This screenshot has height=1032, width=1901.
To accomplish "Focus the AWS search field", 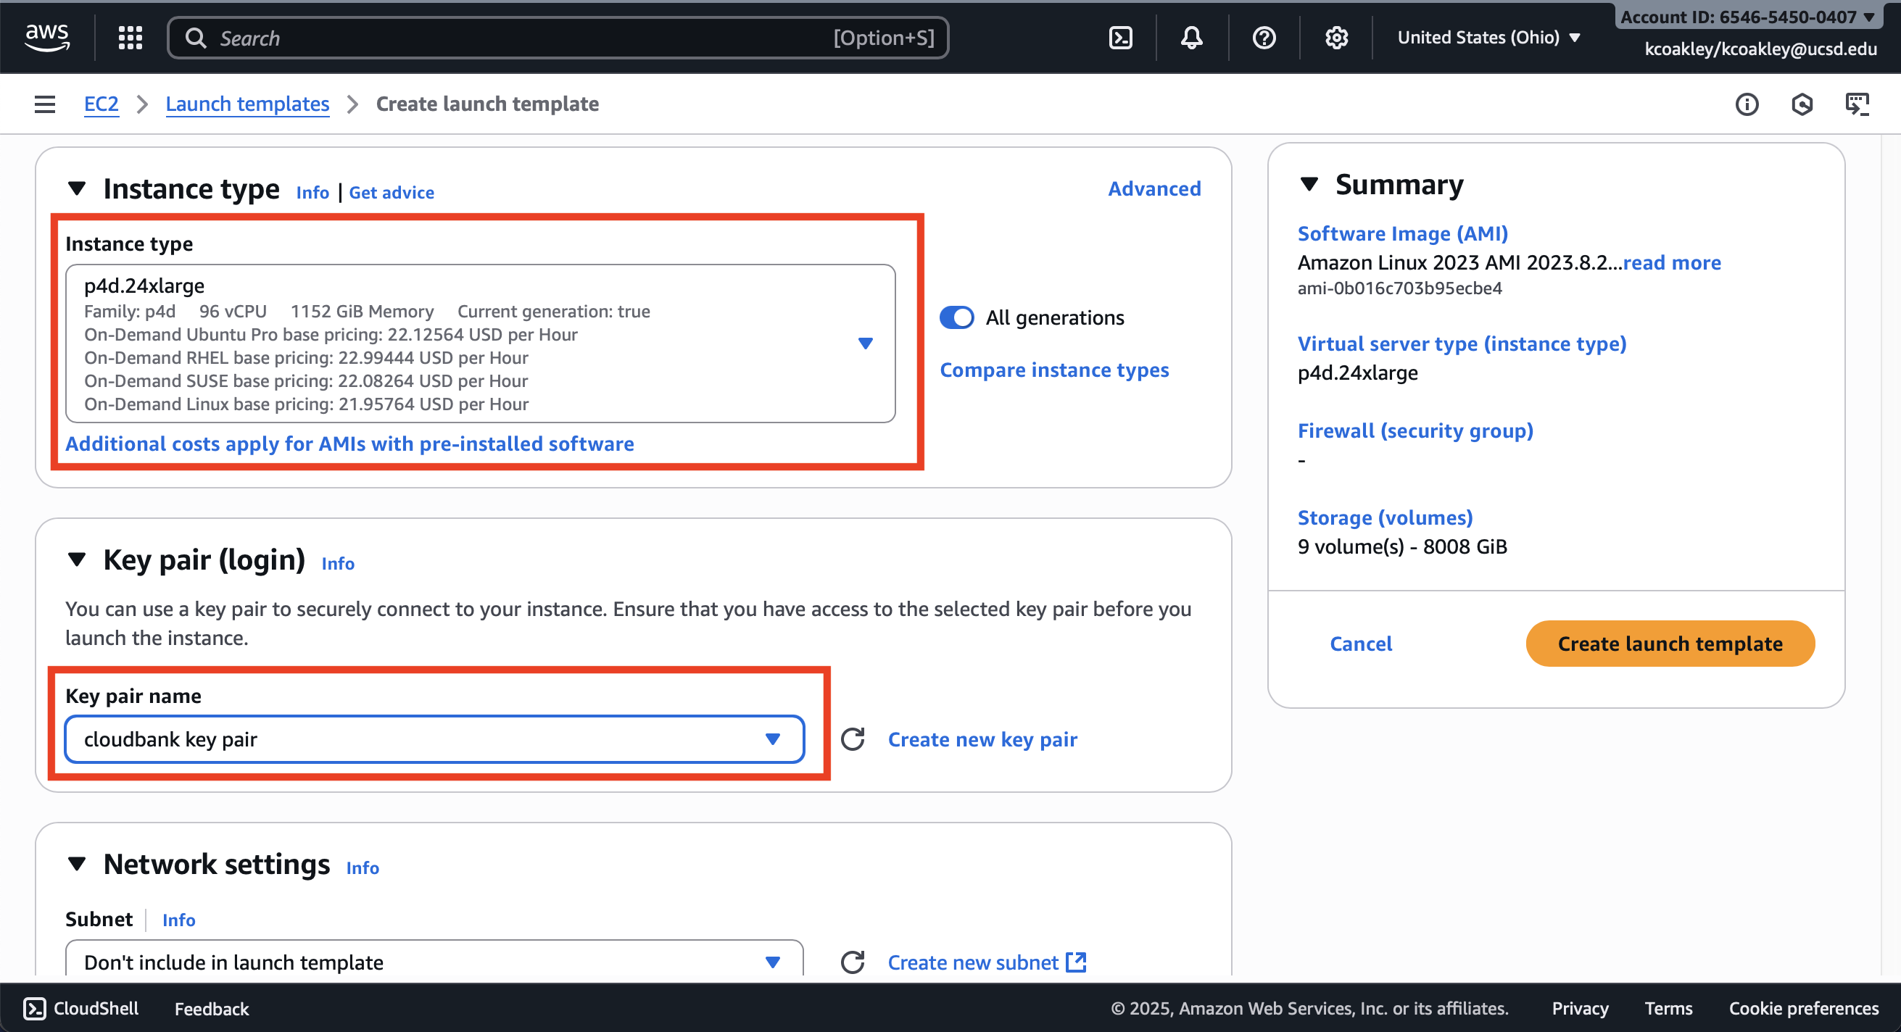I will tap(516, 38).
